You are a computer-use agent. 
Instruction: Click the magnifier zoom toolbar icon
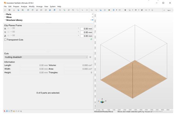pyautogui.click(x=77, y=10)
